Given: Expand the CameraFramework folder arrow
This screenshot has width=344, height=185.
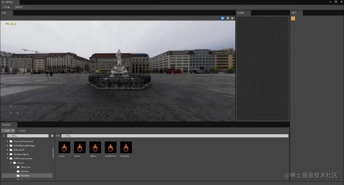Looking at the screenshot, I should click(7, 141).
